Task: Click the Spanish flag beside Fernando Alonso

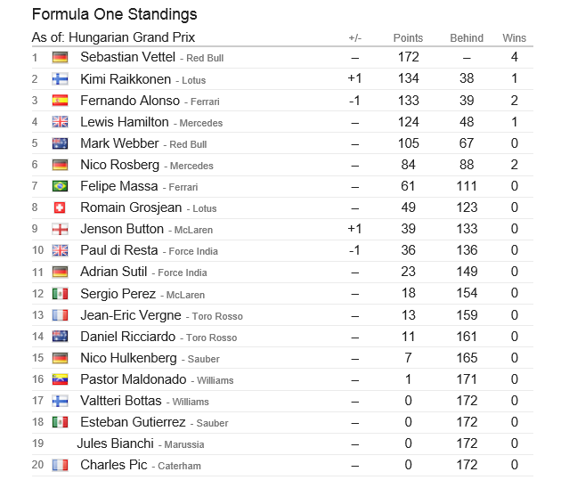Action: click(x=61, y=101)
